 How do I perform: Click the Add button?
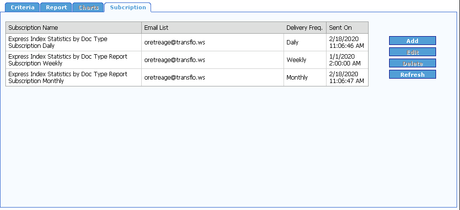tap(413, 41)
